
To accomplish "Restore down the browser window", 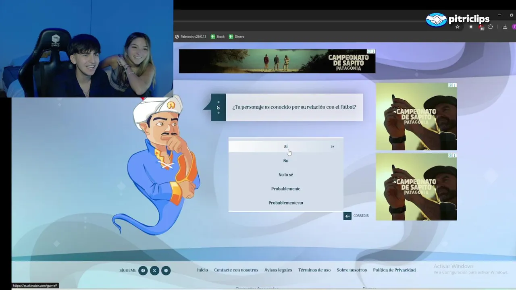I will tap(512, 15).
